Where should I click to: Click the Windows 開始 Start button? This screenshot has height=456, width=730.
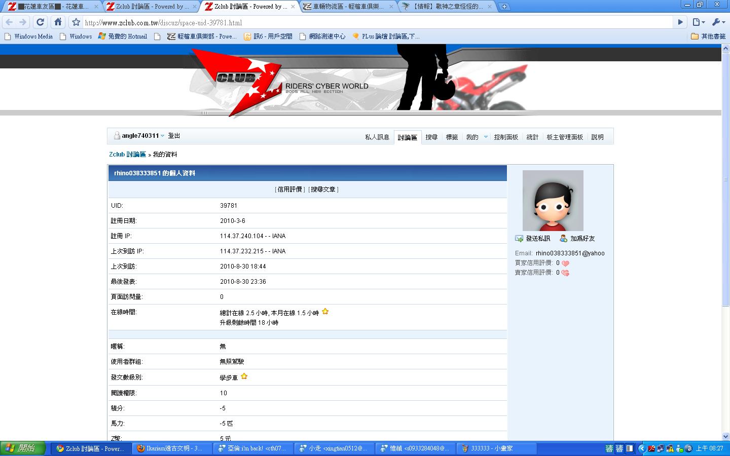(23, 448)
